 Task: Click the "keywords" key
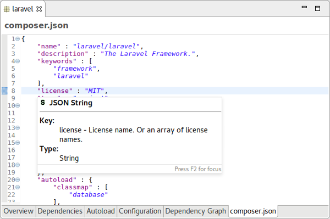[x=57, y=61]
